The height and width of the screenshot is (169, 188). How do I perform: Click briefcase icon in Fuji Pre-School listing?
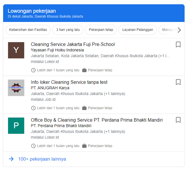tap(84, 70)
